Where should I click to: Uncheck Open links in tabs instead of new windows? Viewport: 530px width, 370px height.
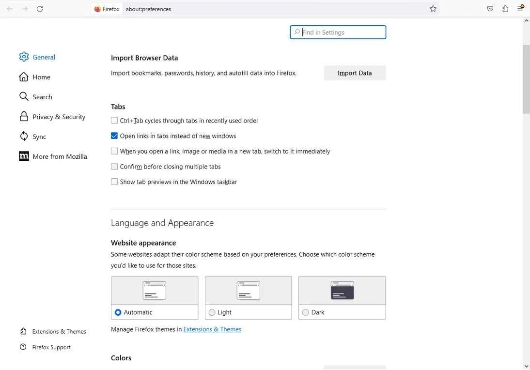click(x=114, y=136)
